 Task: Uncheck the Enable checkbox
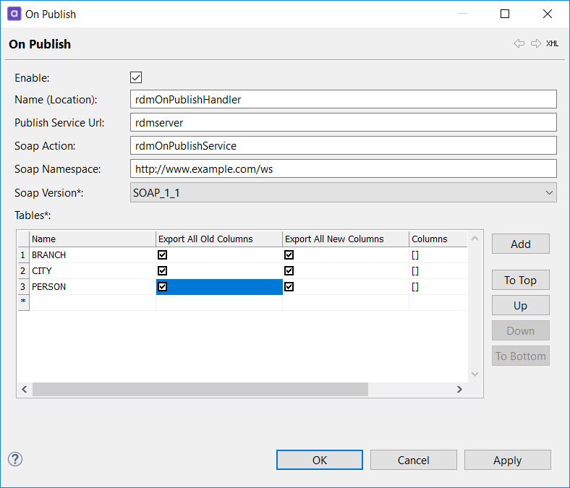136,77
